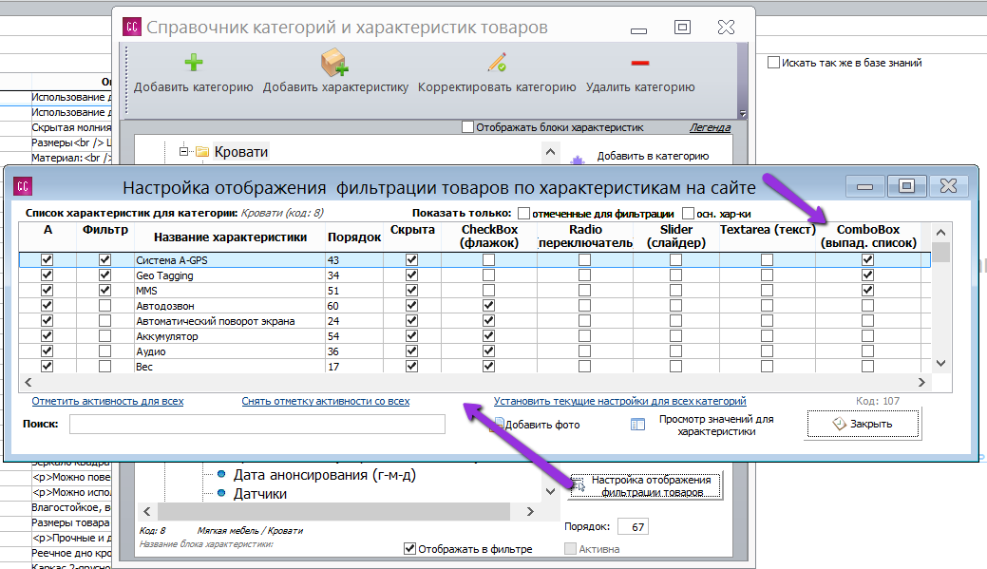The image size is (987, 569).
Task: Click the Edit category pencil icon
Action: 497,63
